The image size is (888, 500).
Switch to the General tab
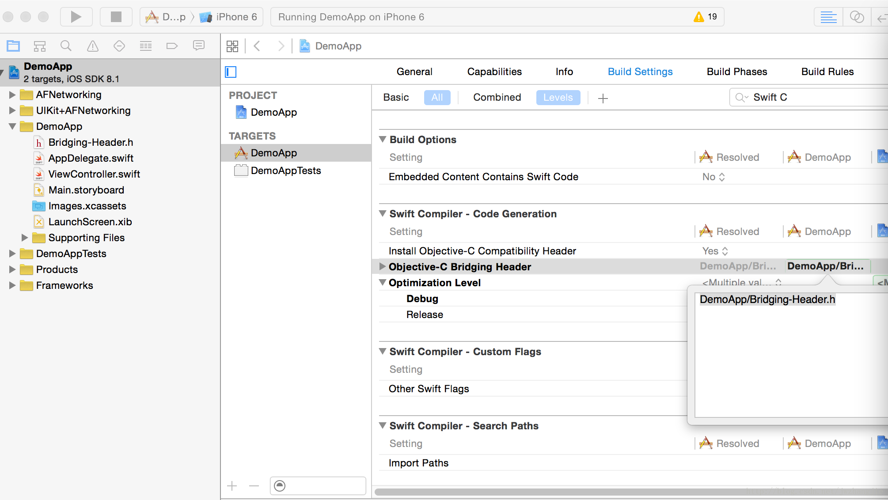tap(414, 72)
